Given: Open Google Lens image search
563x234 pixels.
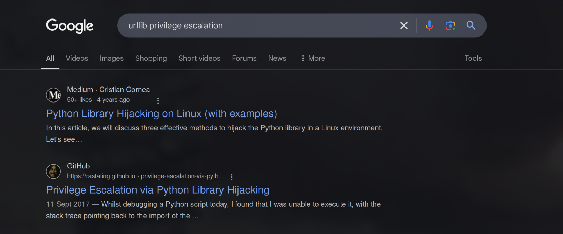Looking at the screenshot, I should point(450,25).
